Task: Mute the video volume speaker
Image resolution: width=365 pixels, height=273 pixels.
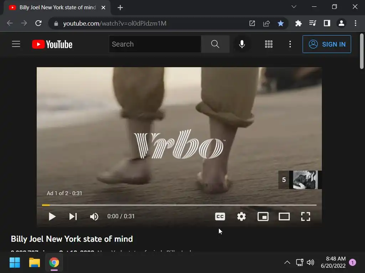Action: coord(94,216)
